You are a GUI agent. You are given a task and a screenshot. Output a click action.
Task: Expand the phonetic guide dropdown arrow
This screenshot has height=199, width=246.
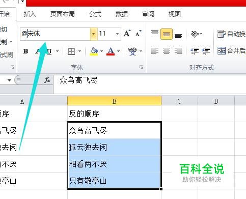point(141,51)
